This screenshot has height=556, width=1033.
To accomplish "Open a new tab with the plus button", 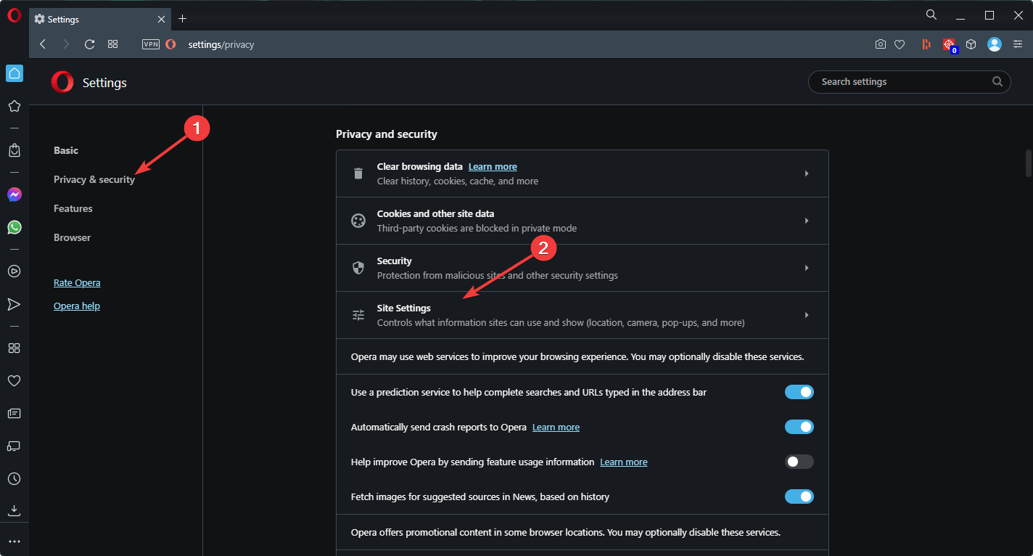I will [182, 19].
